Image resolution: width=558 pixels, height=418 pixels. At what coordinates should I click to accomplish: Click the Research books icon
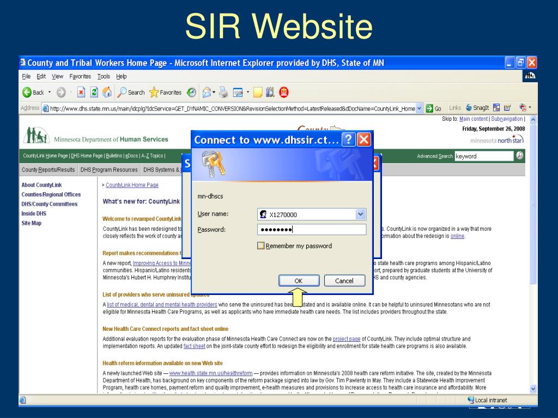tap(270, 93)
